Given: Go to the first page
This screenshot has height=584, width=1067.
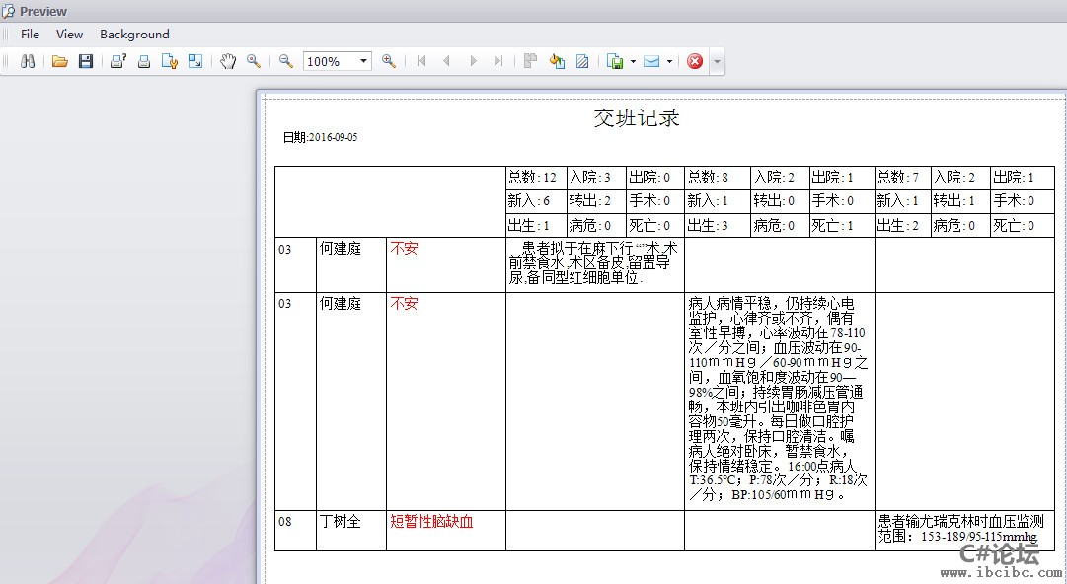Looking at the screenshot, I should (x=421, y=61).
